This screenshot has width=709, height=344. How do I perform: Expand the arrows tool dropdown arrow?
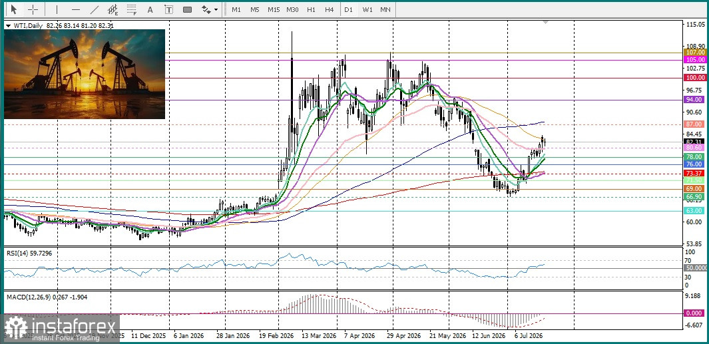click(x=216, y=9)
